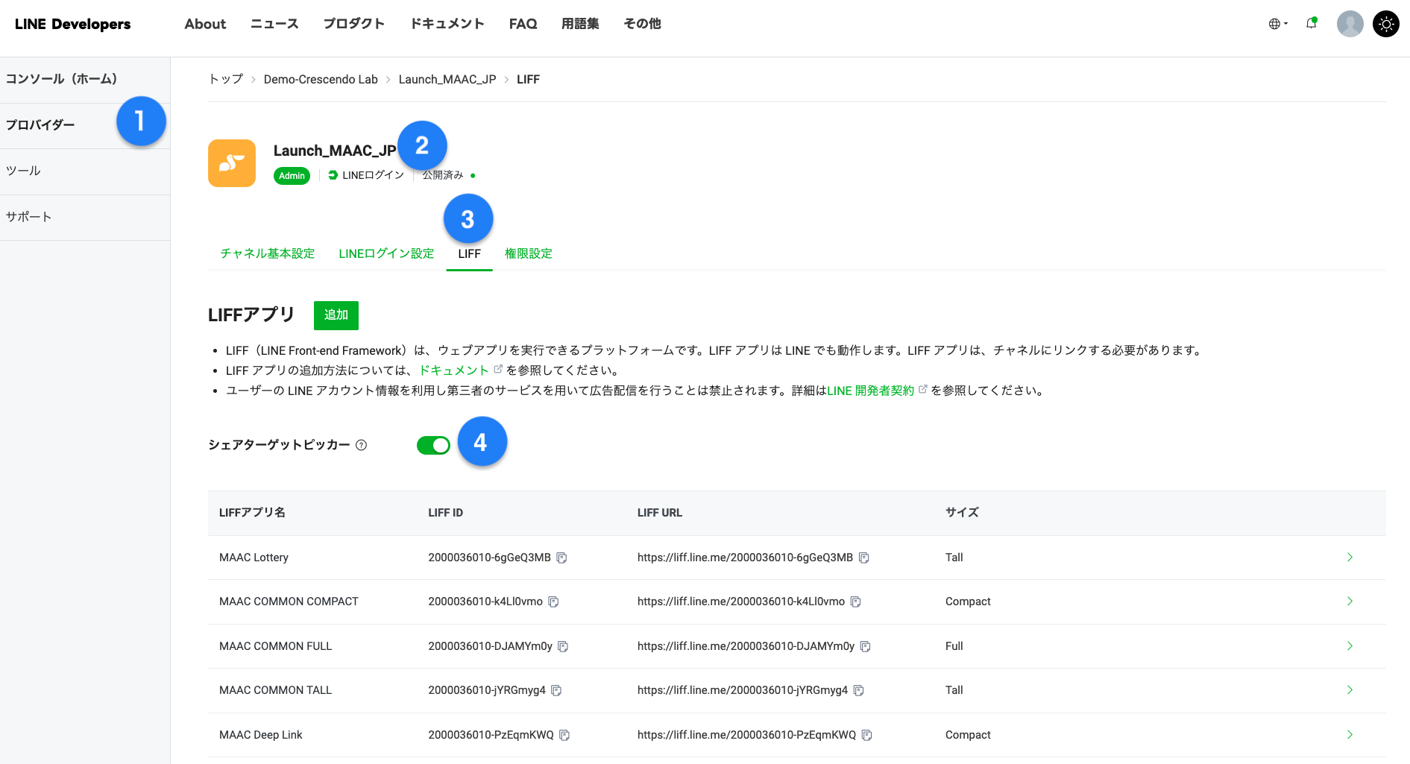Copy the MAAC COMMON COMPACT LIFF URL
This screenshot has height=764, width=1410.
[x=856, y=602]
